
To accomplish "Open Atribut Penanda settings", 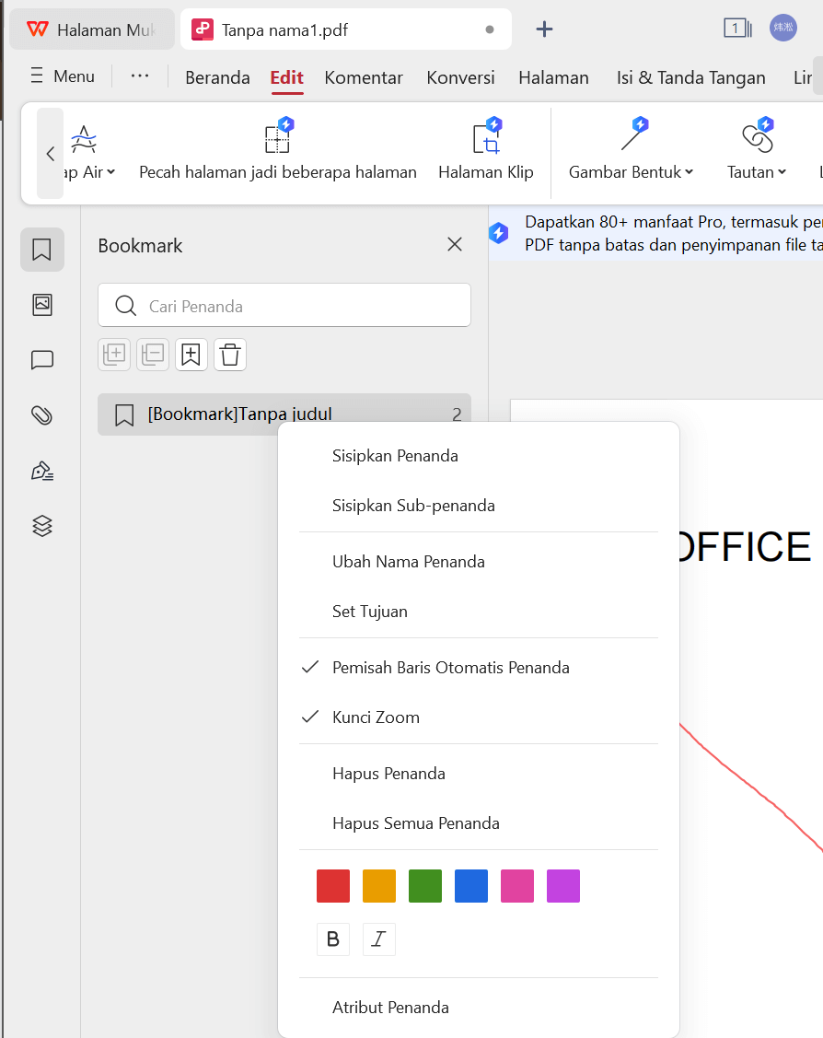I will [390, 1008].
